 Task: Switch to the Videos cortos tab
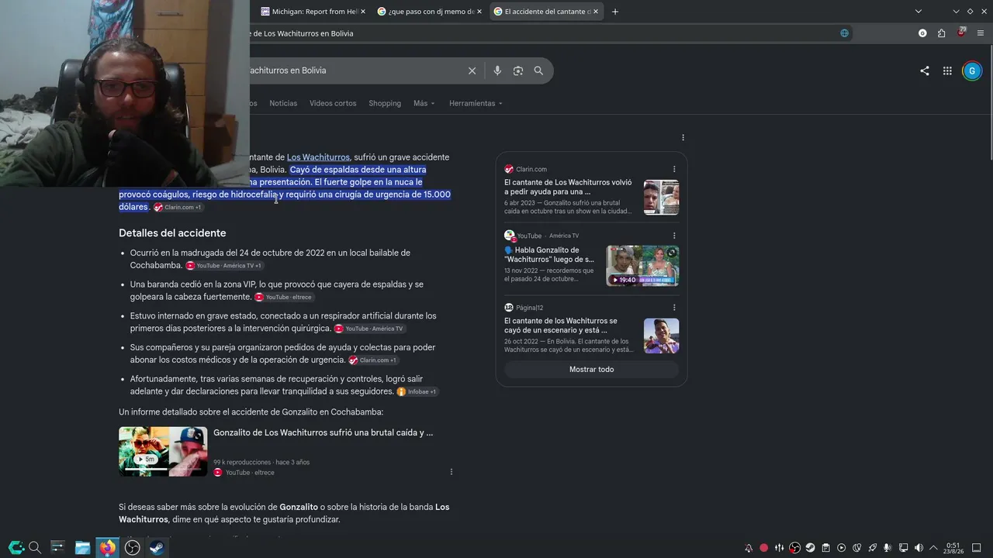coord(333,103)
